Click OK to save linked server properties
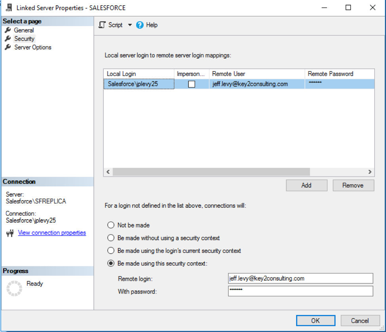Image resolution: width=386 pixels, height=332 pixels. point(316,321)
